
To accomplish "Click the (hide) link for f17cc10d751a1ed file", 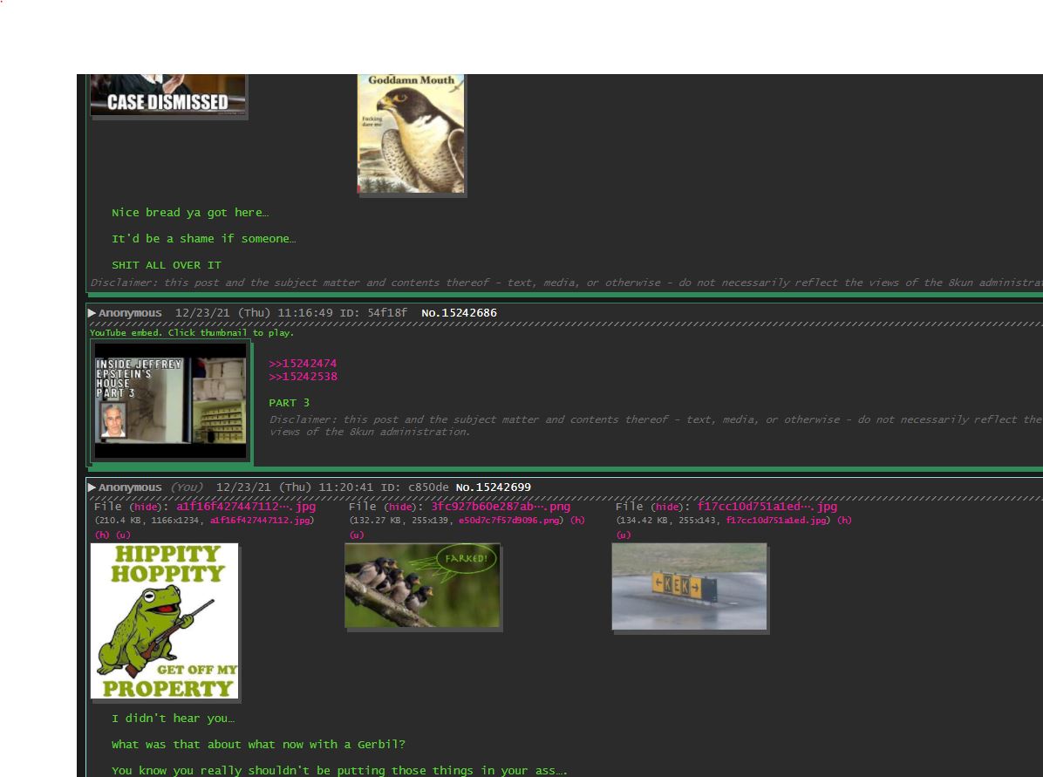I will click(x=666, y=507).
